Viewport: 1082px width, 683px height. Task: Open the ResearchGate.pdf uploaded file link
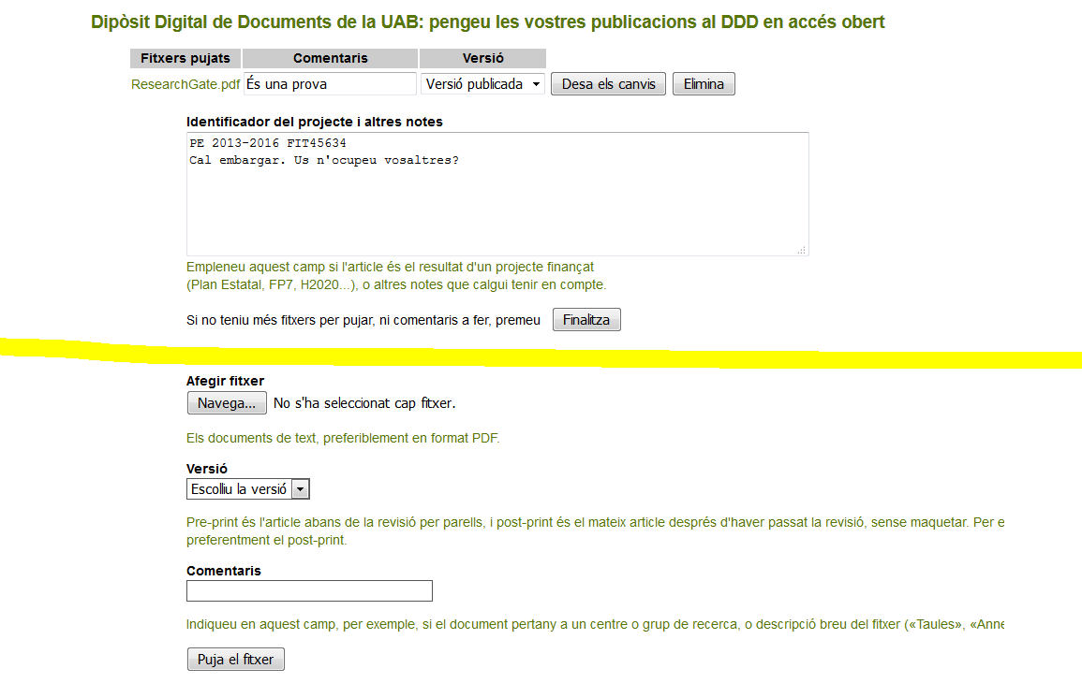[185, 84]
